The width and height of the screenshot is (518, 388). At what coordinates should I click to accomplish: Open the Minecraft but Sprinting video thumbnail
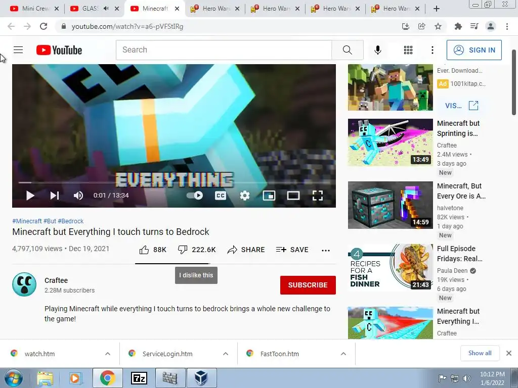pos(390,142)
